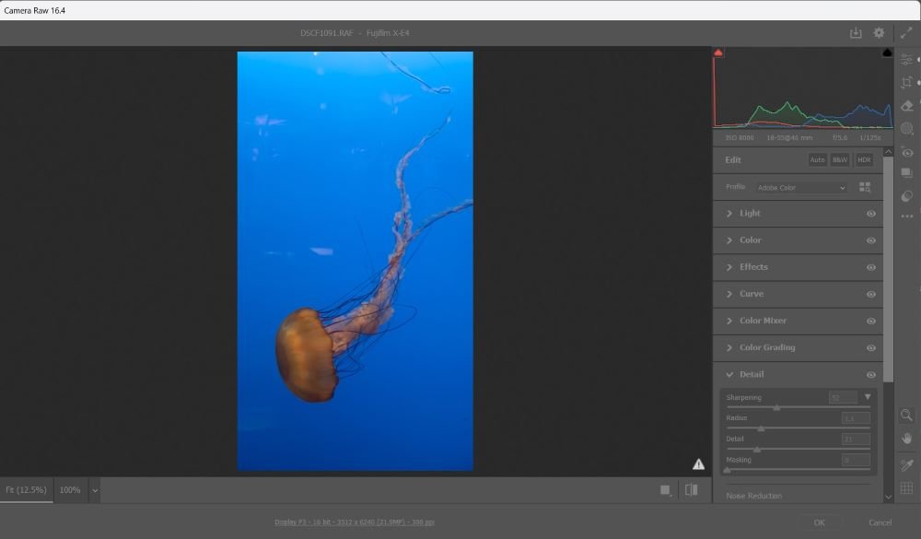Expand the Color Grading section

[x=766, y=348]
